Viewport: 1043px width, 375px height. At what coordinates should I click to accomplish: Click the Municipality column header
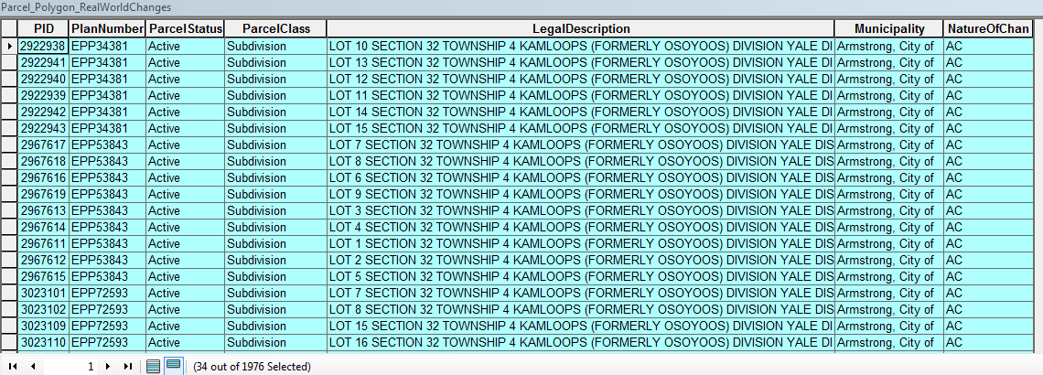[888, 28]
